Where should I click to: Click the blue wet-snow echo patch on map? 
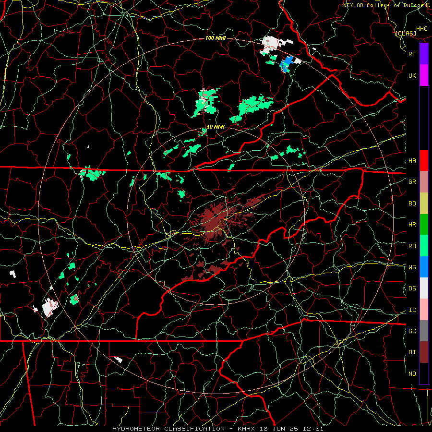point(287,64)
